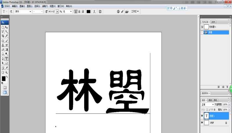Select the Brush tool
232x133 pixels.
point(6,41)
